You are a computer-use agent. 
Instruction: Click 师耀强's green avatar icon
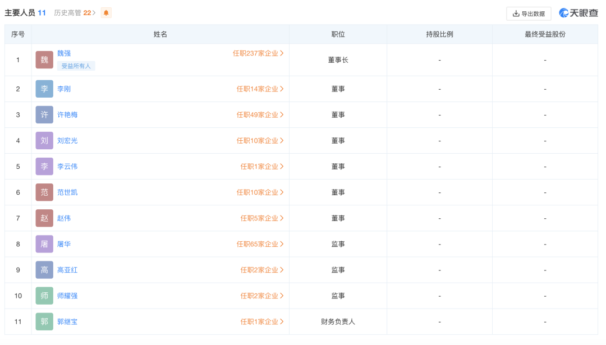pyautogui.click(x=44, y=296)
